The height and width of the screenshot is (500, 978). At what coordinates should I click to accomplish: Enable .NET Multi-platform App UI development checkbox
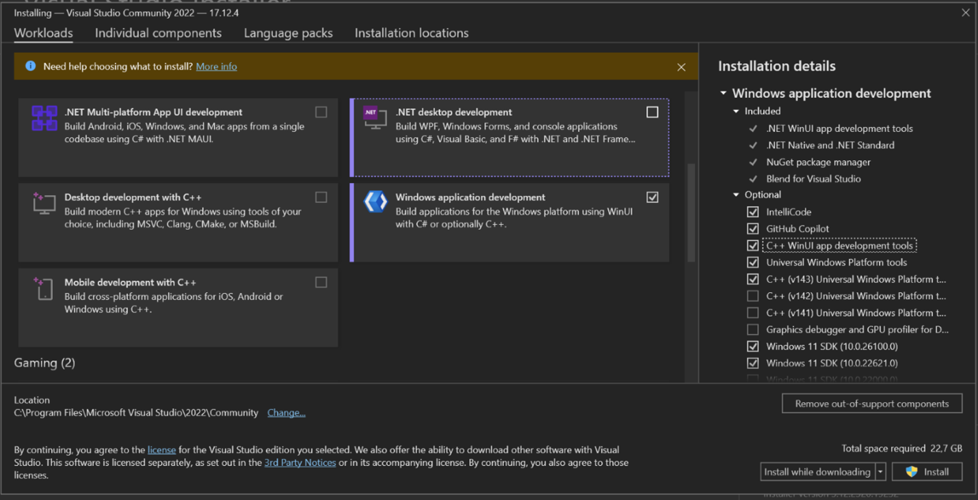coord(321,112)
